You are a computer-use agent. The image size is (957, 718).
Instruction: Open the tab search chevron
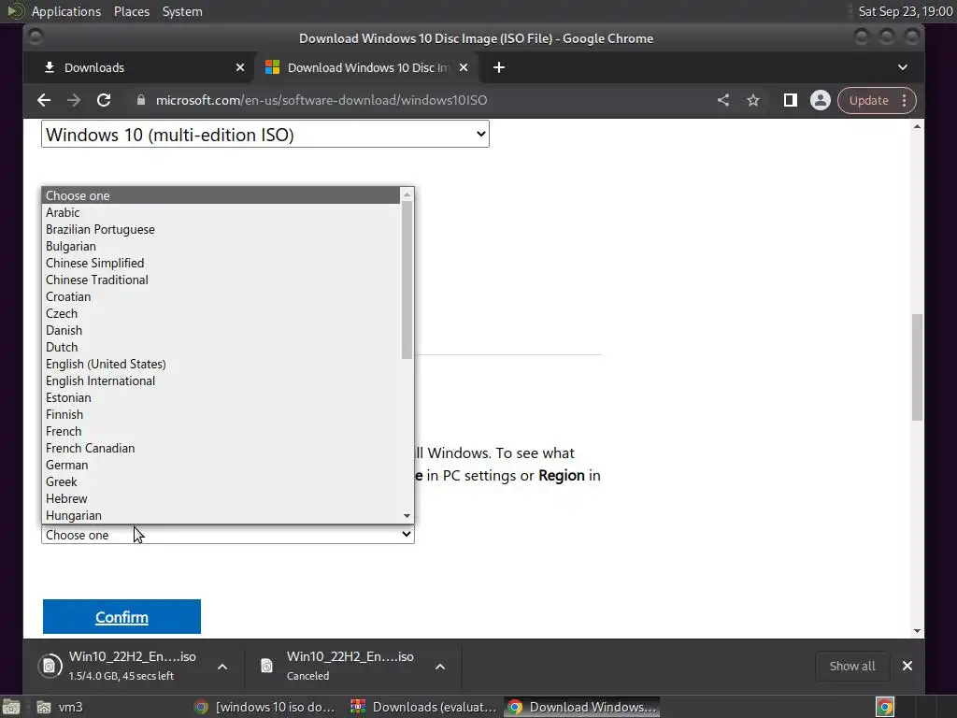coord(903,67)
